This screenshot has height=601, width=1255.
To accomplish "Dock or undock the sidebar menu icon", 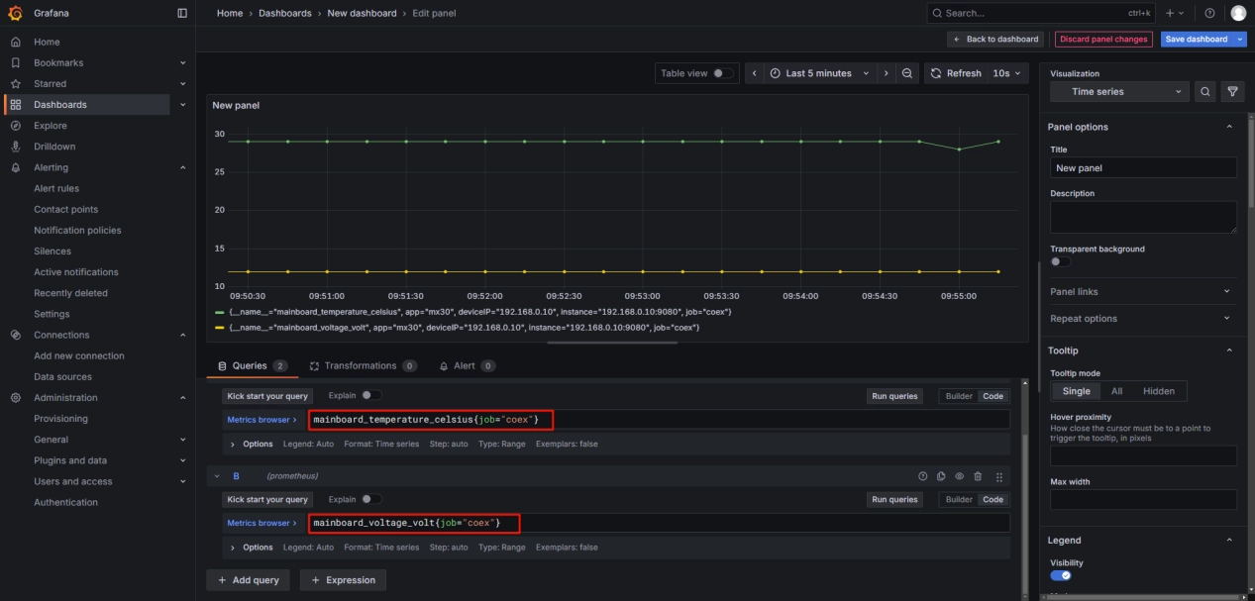I will coord(181,13).
